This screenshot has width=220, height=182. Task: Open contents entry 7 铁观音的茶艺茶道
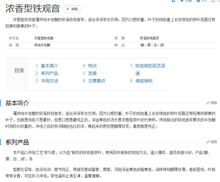pos(150,70)
